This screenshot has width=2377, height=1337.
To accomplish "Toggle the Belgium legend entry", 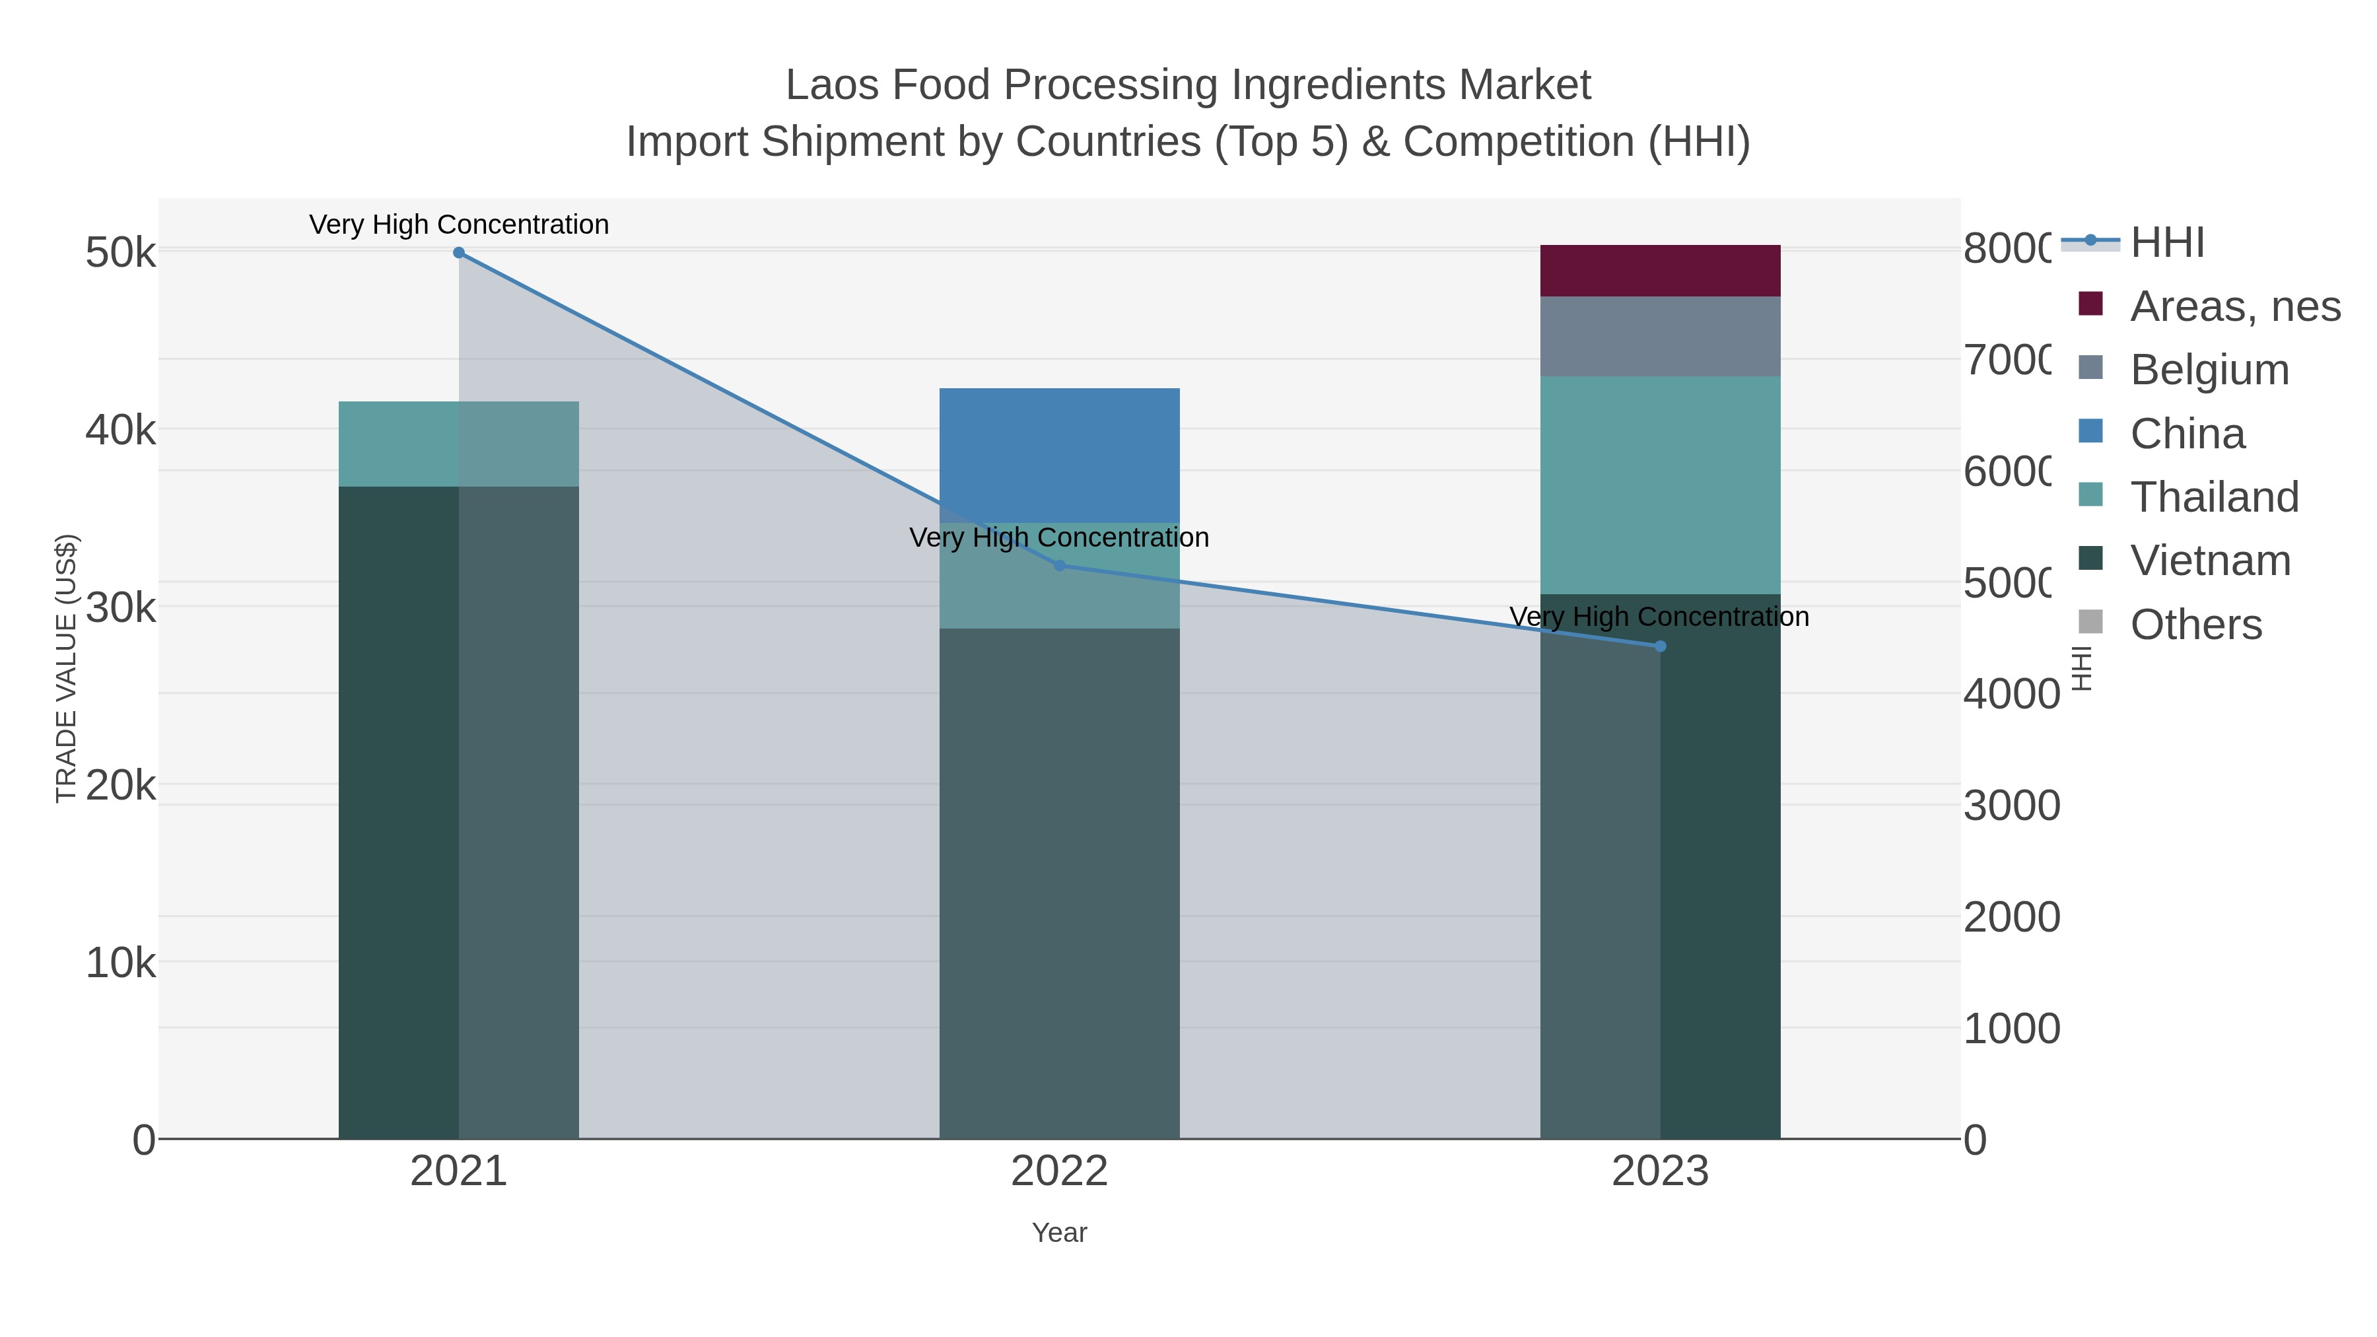I will (2184, 369).
